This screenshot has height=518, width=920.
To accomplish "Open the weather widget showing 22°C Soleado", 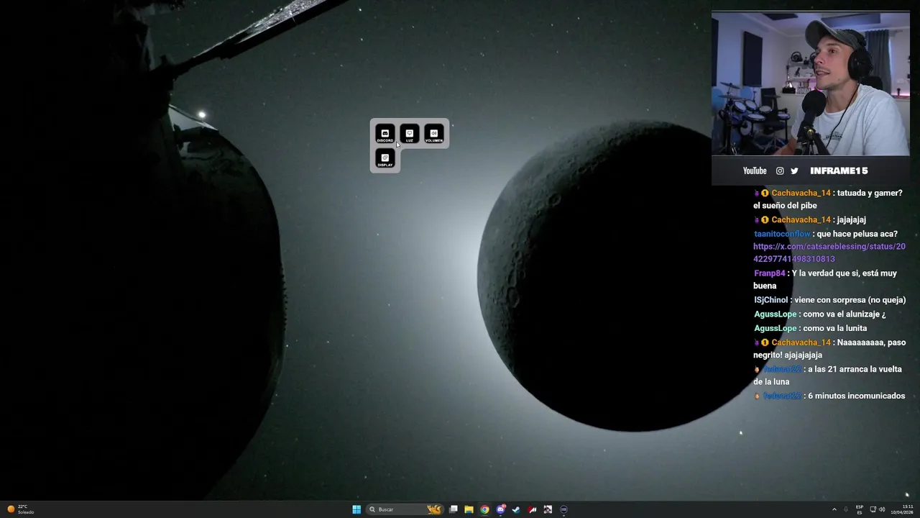I will 20,509.
